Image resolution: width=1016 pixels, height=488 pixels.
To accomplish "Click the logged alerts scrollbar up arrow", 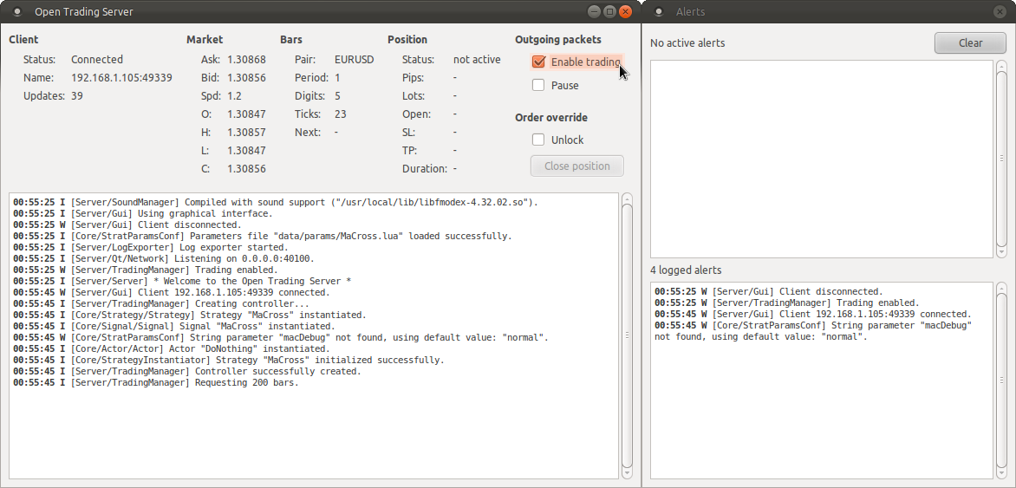I will click(1001, 288).
